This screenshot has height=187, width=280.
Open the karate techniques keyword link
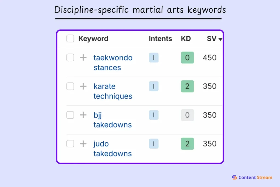(x=113, y=91)
